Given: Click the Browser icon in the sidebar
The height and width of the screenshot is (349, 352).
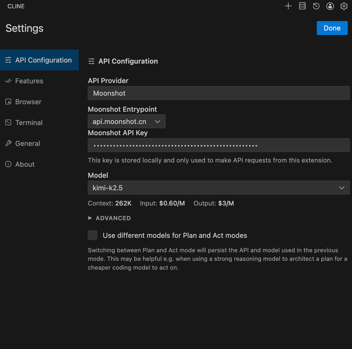Looking at the screenshot, I should click(x=8, y=102).
